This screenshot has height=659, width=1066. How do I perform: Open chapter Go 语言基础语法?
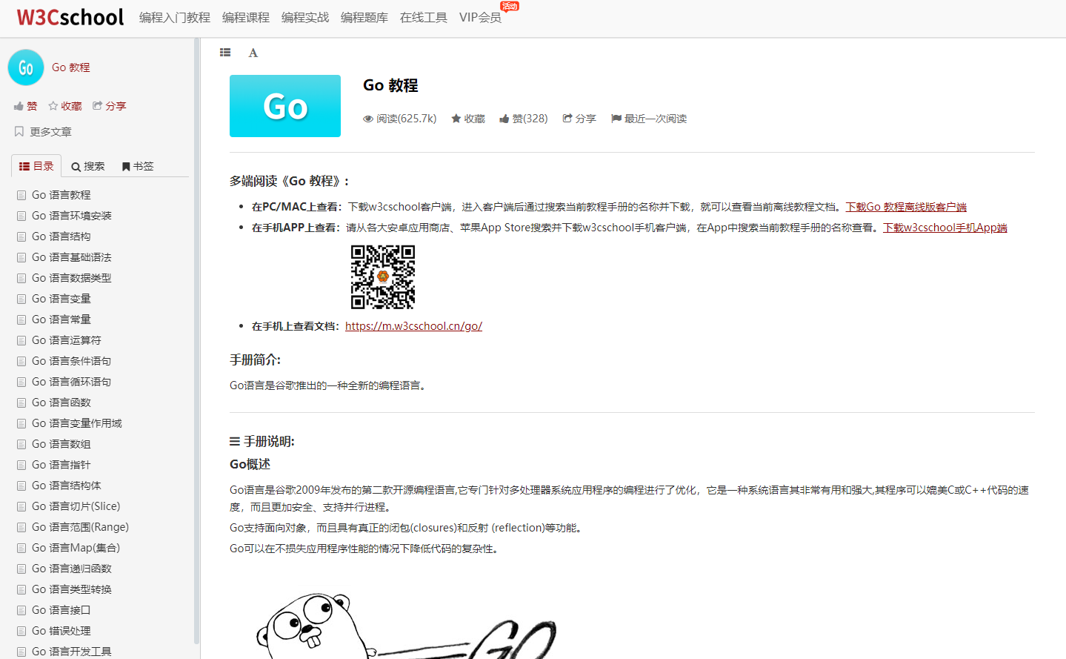pyautogui.click(x=72, y=257)
